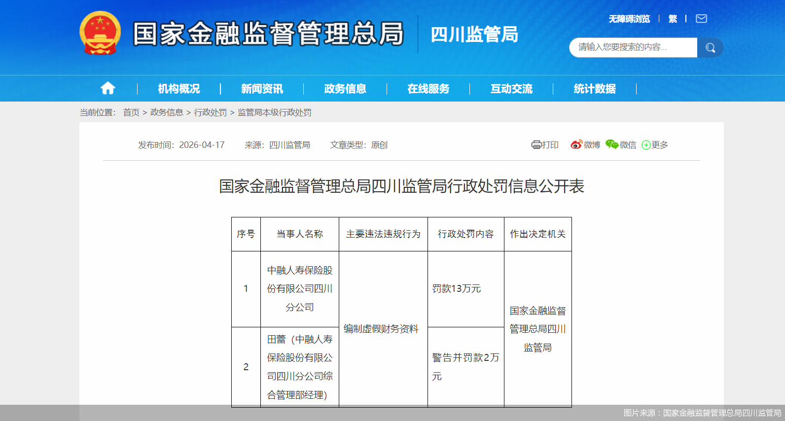Click the text 文章类型: 原创

click(x=359, y=145)
